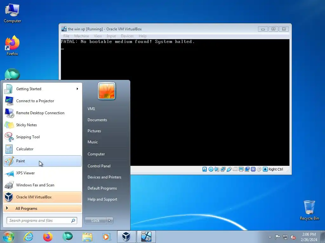Open Remote Desktop Connection from Start menu
The height and width of the screenshot is (243, 325).
[x=43, y=113]
